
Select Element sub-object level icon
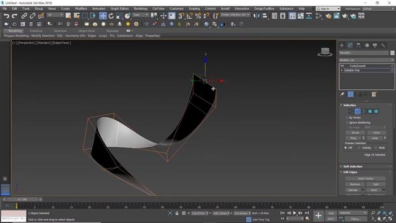376,111
